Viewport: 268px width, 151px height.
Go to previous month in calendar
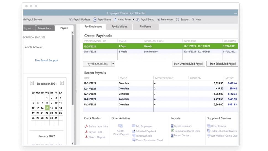(x=32, y=83)
